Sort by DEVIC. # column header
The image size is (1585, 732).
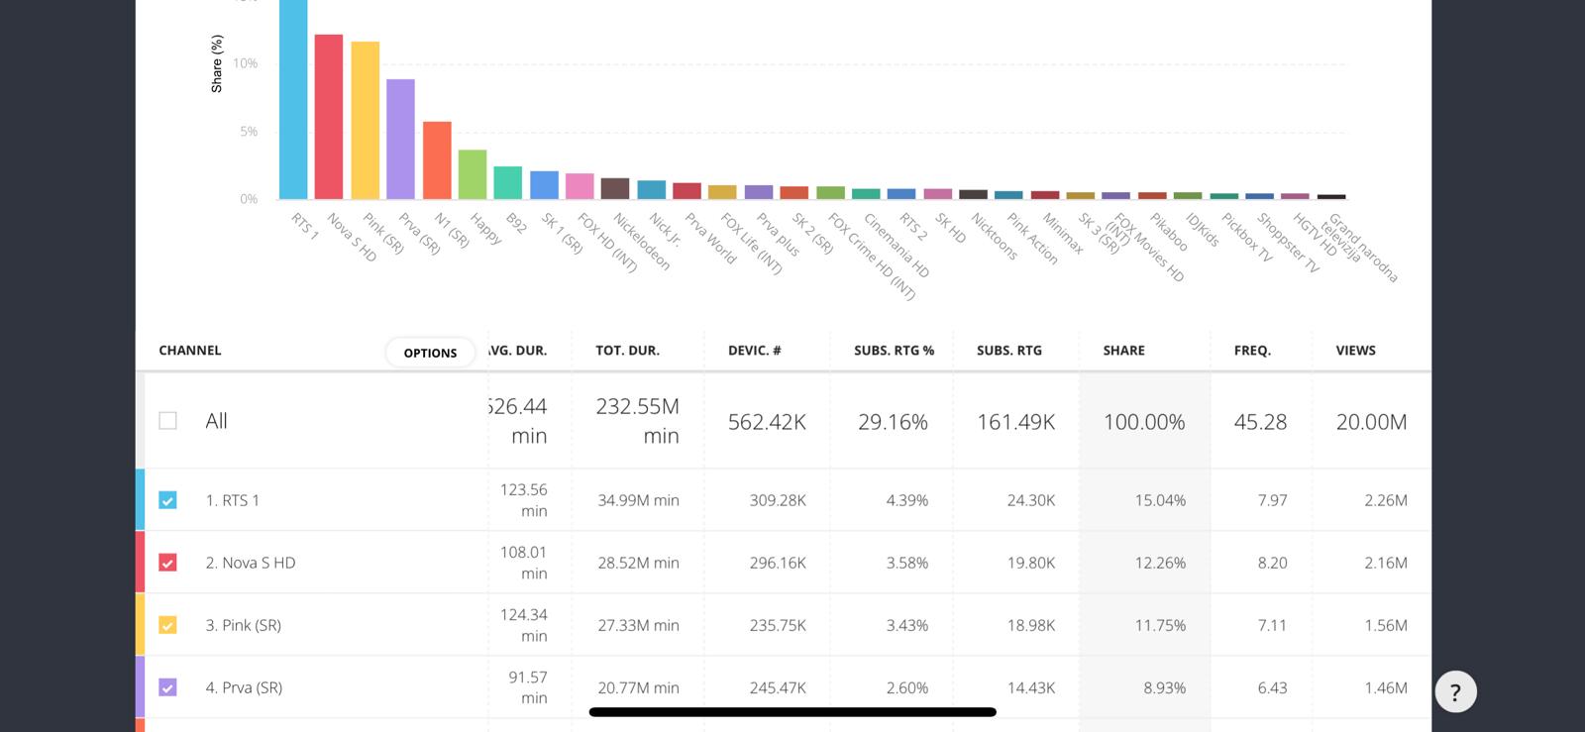(x=754, y=351)
